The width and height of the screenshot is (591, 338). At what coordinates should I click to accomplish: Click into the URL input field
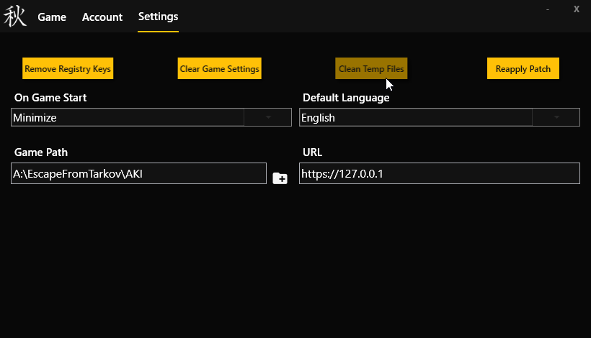pyautogui.click(x=439, y=173)
